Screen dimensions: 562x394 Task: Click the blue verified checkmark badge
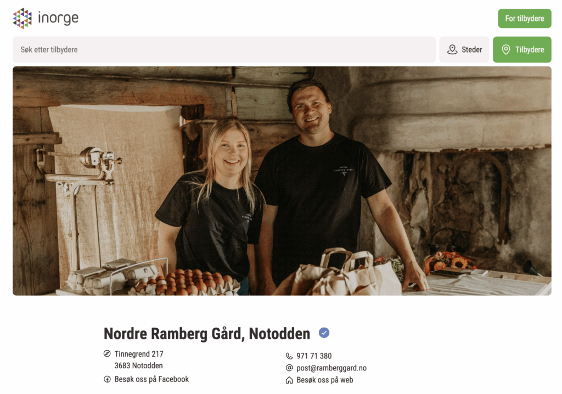click(x=324, y=333)
